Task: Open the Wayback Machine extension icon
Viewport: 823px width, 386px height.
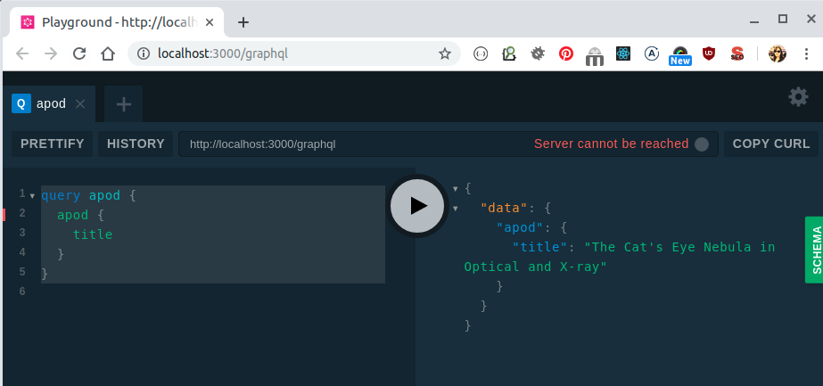Action: tap(594, 55)
